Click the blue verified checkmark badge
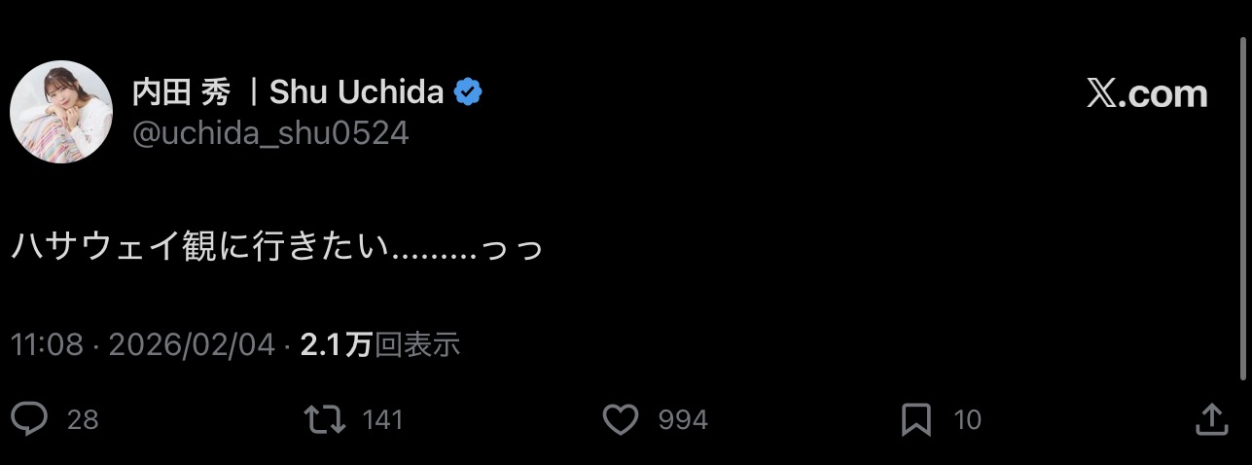Screen dimensions: 1252x465 click(469, 92)
